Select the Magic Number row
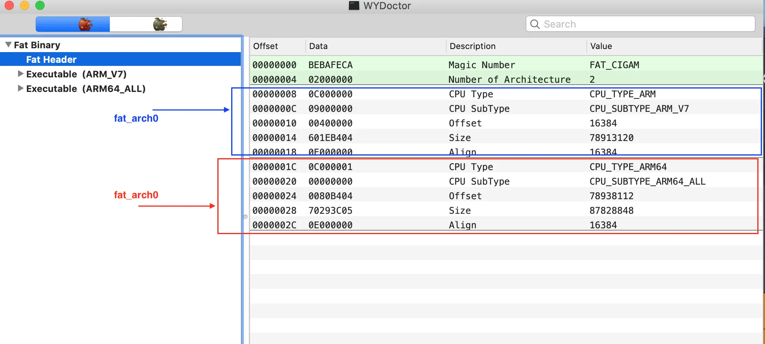This screenshot has height=344, width=765. [506, 65]
